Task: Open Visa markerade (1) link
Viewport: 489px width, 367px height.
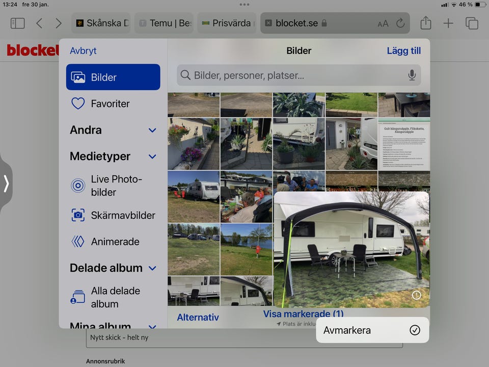Action: click(303, 314)
